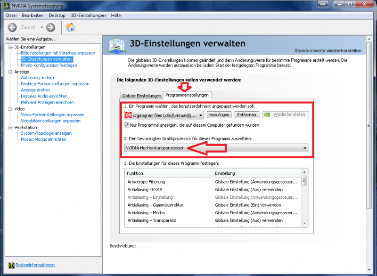The image size is (377, 276).
Task: Open back history dropdown arrow beside Zurück
Action: tap(41, 27)
